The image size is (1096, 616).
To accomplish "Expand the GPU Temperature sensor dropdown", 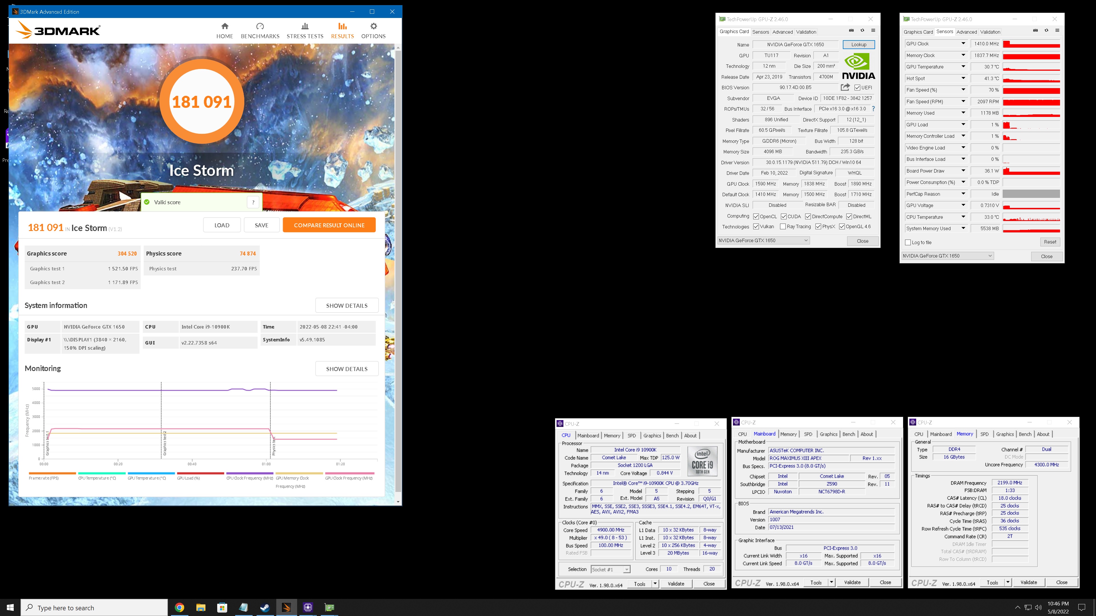I will (x=963, y=67).
